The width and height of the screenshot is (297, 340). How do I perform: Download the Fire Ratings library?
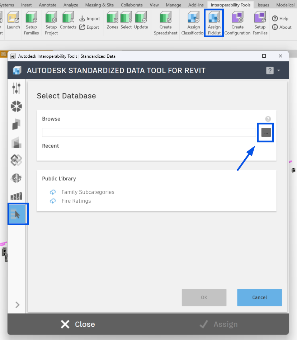click(76, 201)
